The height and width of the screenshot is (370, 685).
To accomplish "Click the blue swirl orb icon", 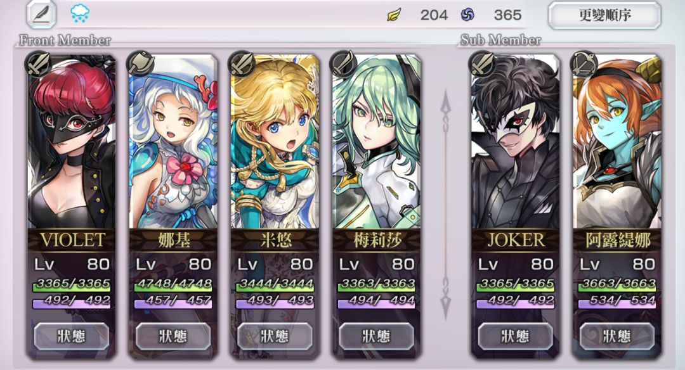I will [467, 15].
